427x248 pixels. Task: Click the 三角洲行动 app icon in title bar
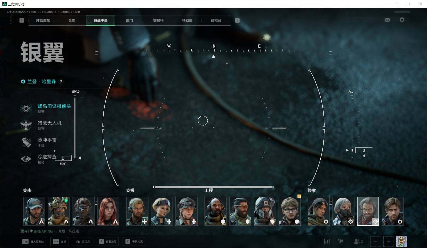(5, 4)
